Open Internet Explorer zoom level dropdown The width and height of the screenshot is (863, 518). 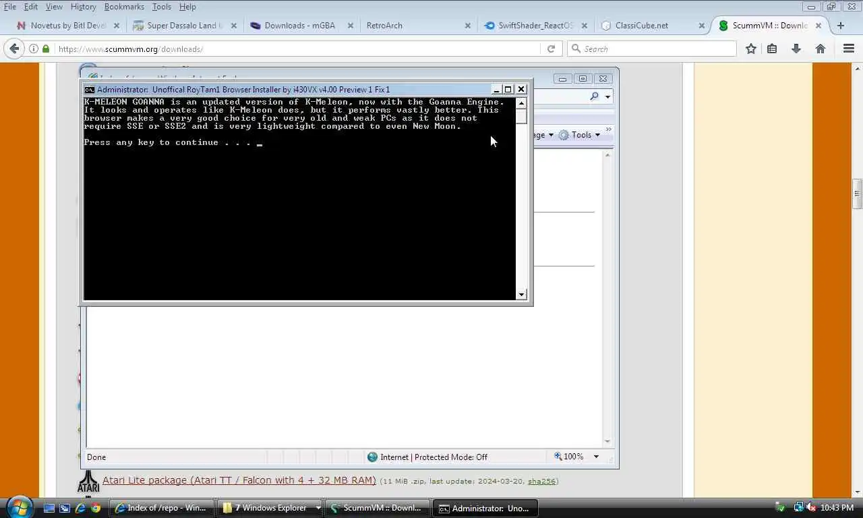596,457
